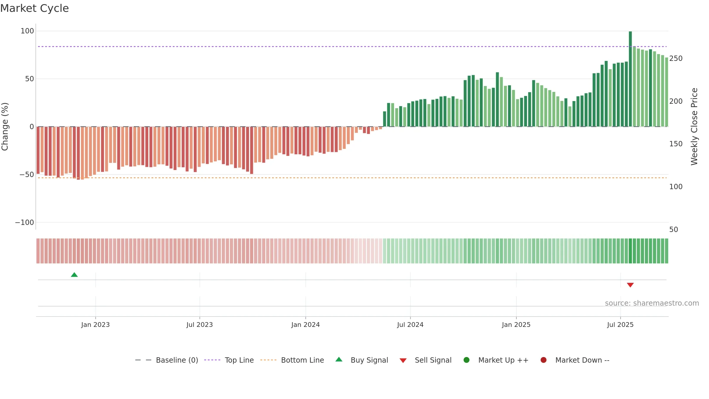This screenshot has width=709, height=399.
Task: Toggle the Market Down -- legend entry
Action: (x=575, y=360)
